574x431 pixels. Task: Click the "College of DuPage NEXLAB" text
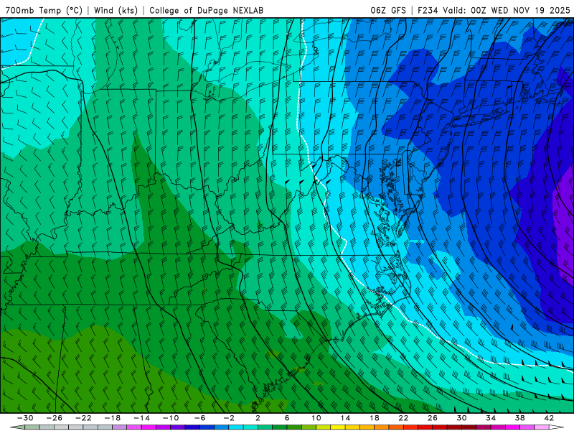tap(206, 11)
